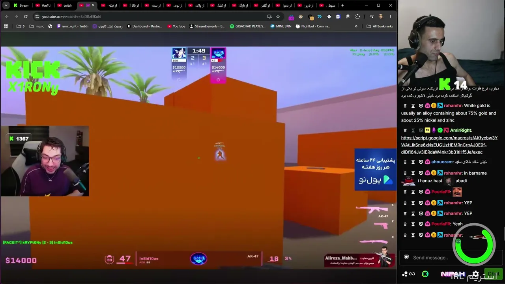Open the YouTube bookmark

pyautogui.click(x=176, y=26)
